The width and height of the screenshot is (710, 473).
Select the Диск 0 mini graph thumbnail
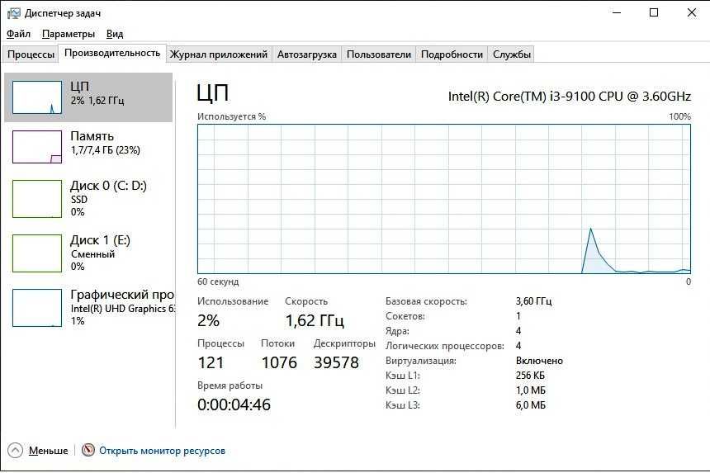[x=37, y=199]
